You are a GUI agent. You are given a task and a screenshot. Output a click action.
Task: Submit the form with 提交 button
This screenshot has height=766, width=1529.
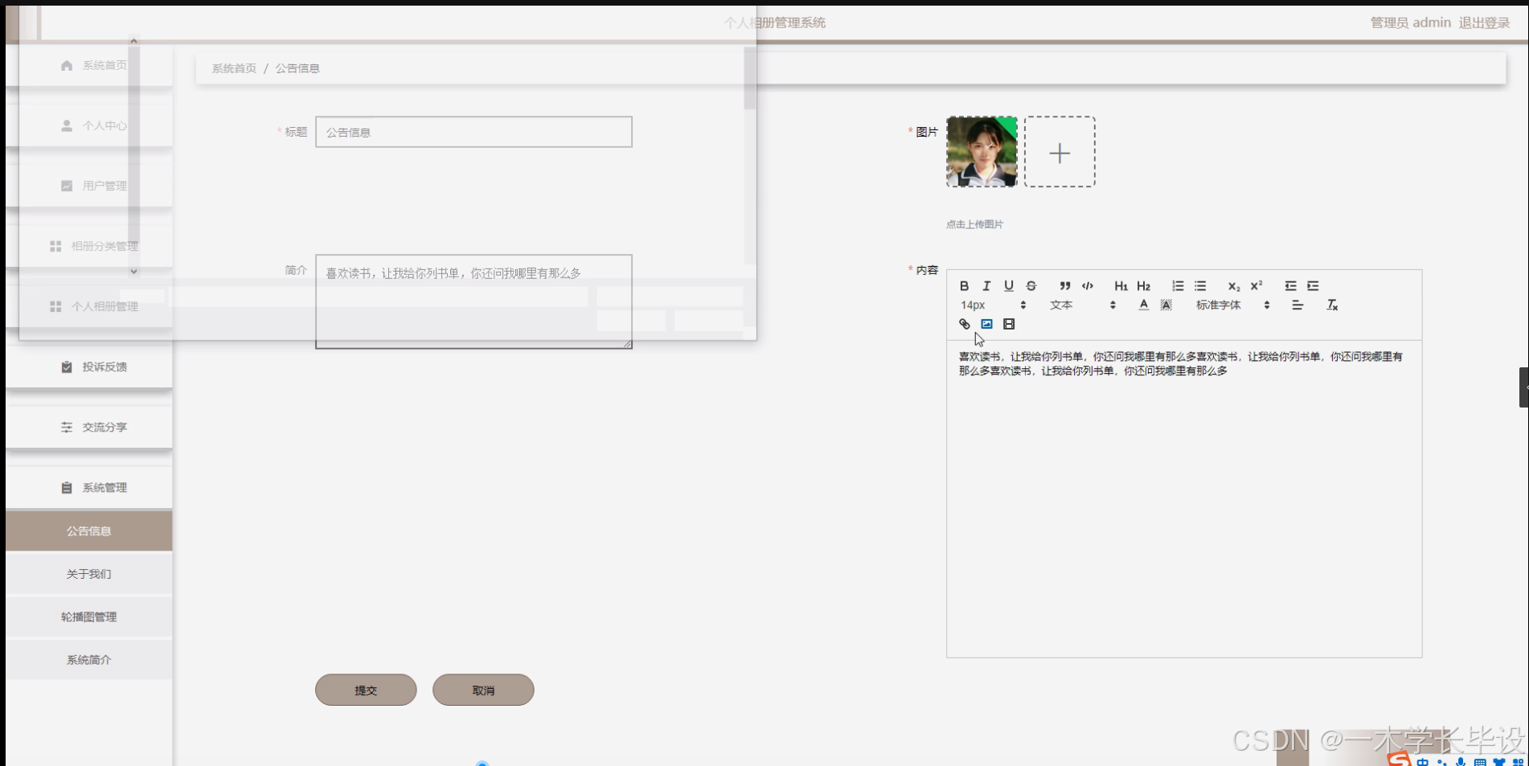pos(366,690)
